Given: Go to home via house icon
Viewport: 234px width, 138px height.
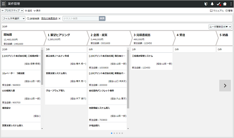Looking at the screenshot, I should click(225, 4).
